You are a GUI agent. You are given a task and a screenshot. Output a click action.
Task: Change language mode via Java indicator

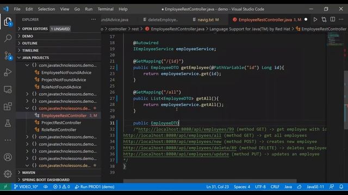288,187
